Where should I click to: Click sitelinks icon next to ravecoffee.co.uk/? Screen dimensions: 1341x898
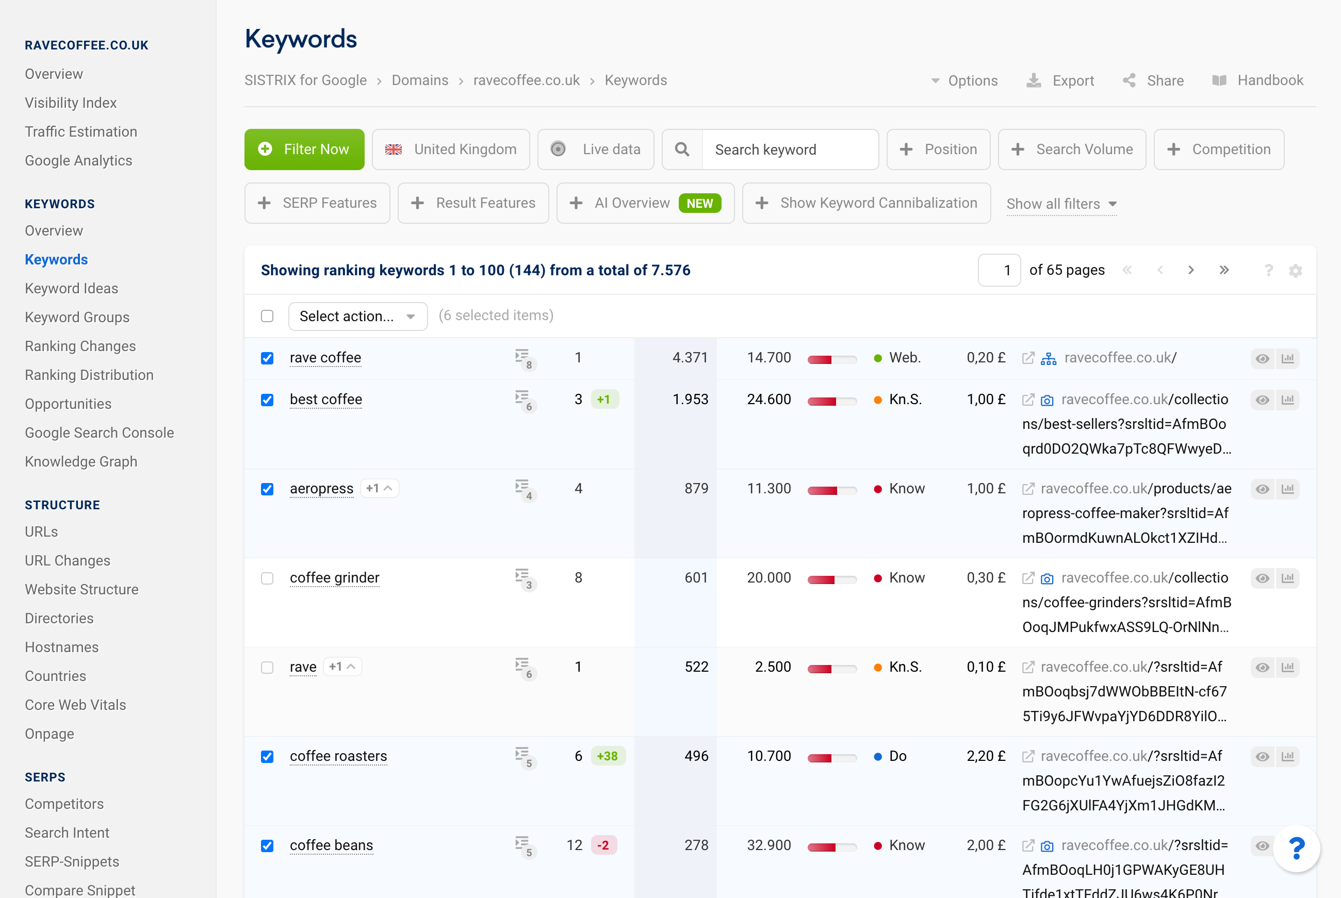click(x=1048, y=358)
